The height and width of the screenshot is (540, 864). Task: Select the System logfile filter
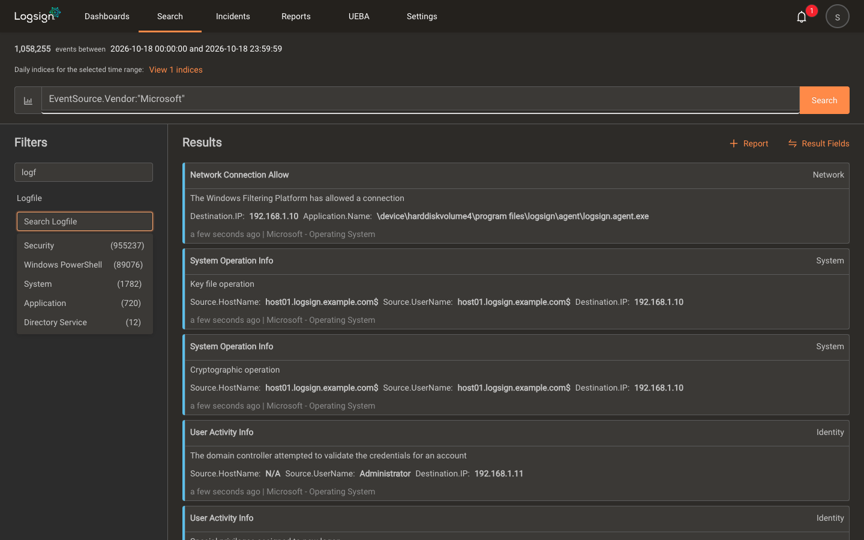point(85,284)
